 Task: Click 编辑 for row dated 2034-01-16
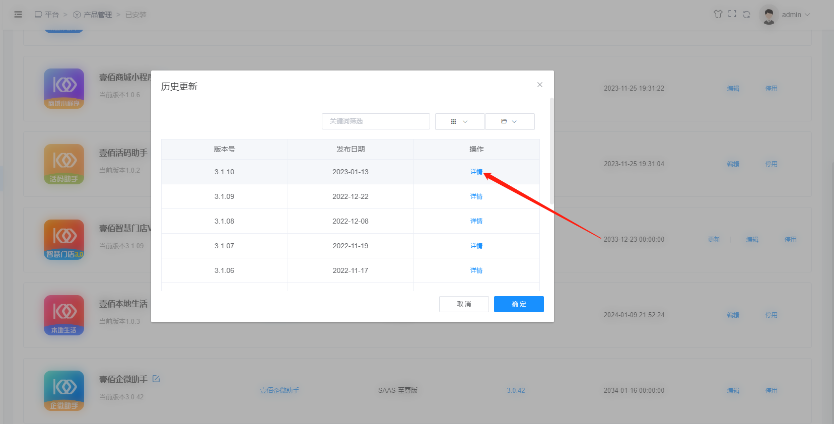click(733, 390)
